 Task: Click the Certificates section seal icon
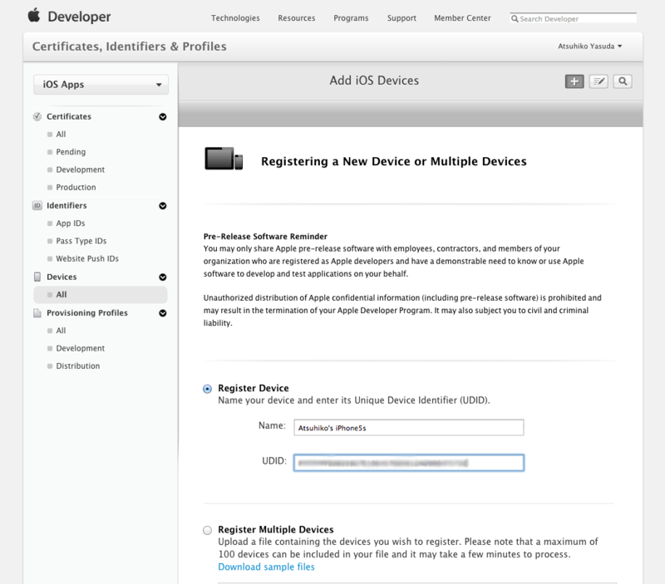(37, 116)
